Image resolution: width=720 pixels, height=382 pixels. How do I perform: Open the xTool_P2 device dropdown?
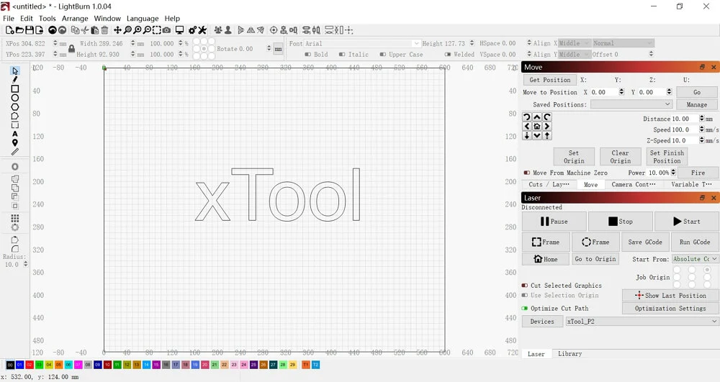pyautogui.click(x=642, y=322)
